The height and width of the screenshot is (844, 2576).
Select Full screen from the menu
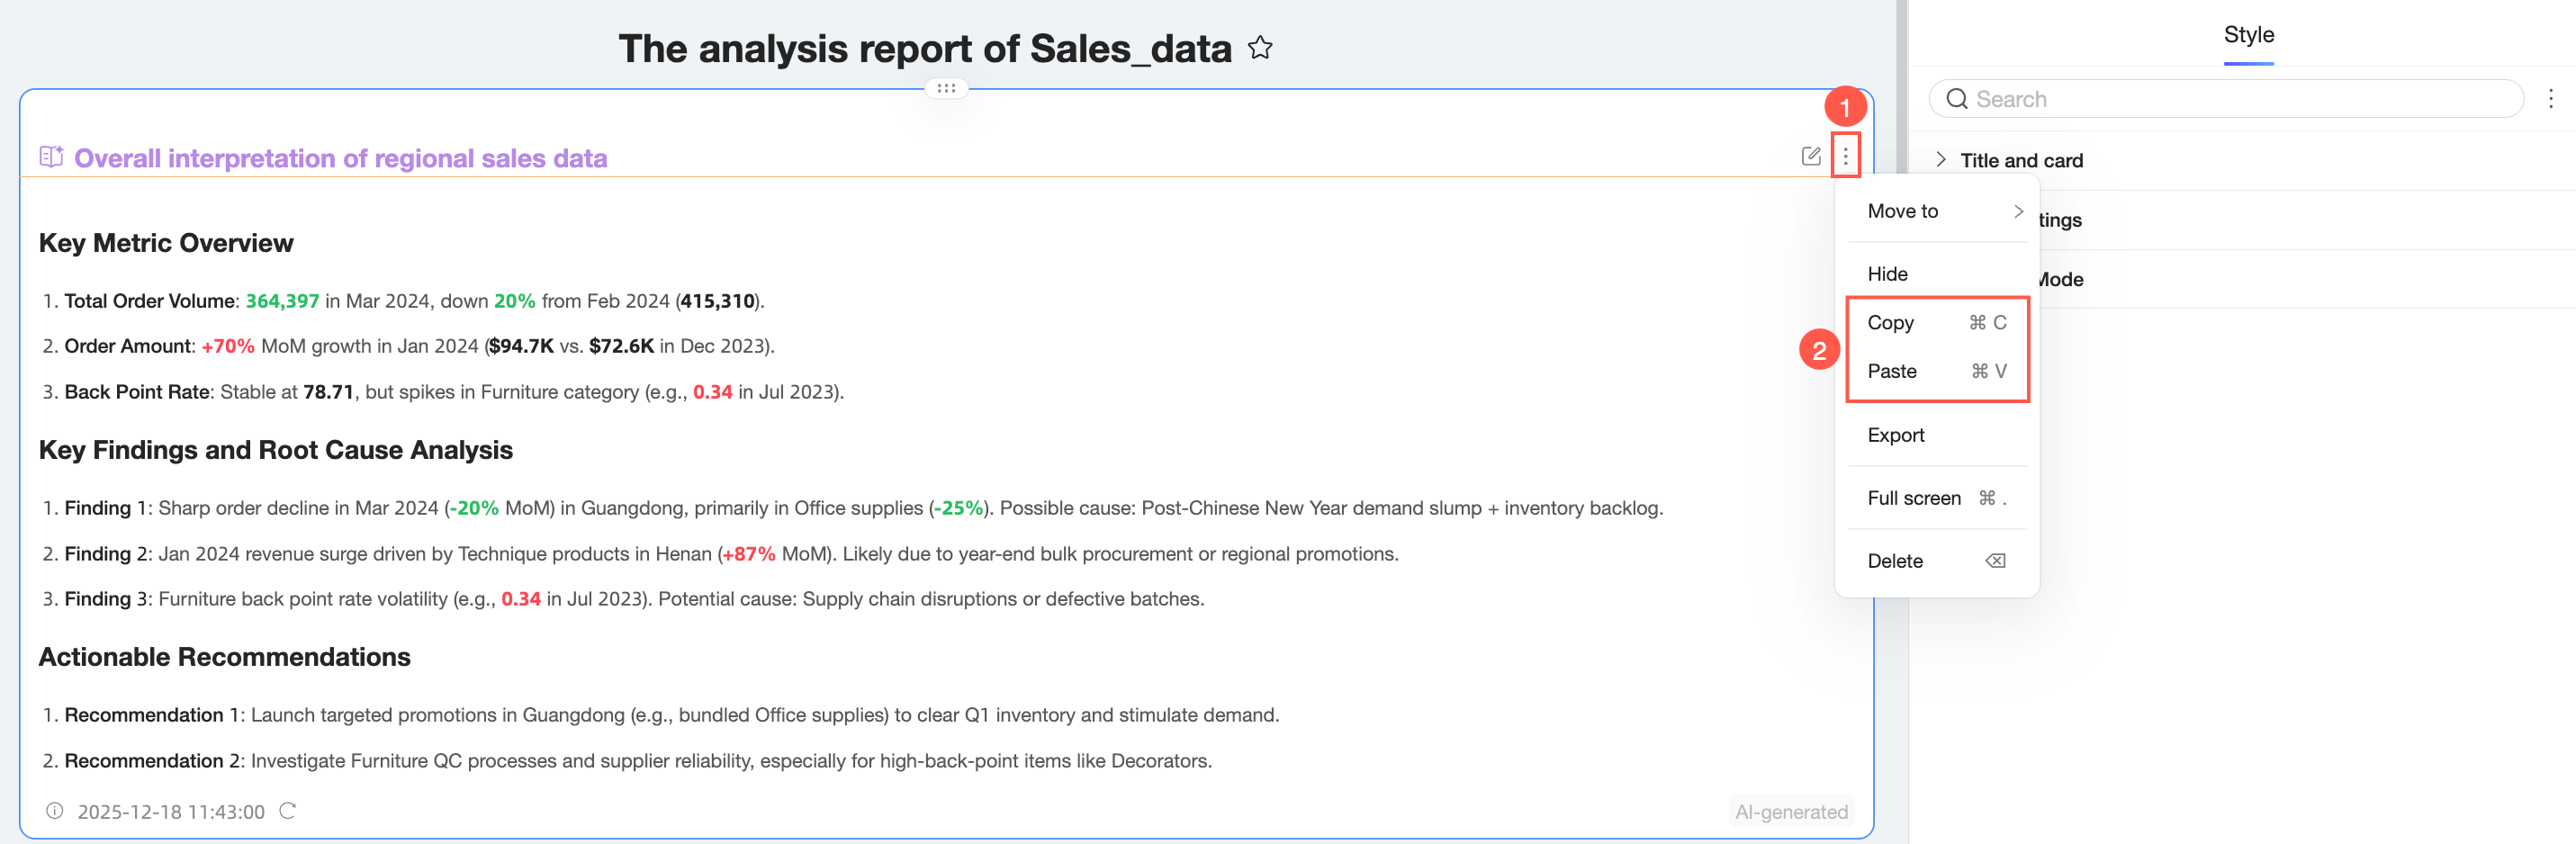pos(1914,498)
